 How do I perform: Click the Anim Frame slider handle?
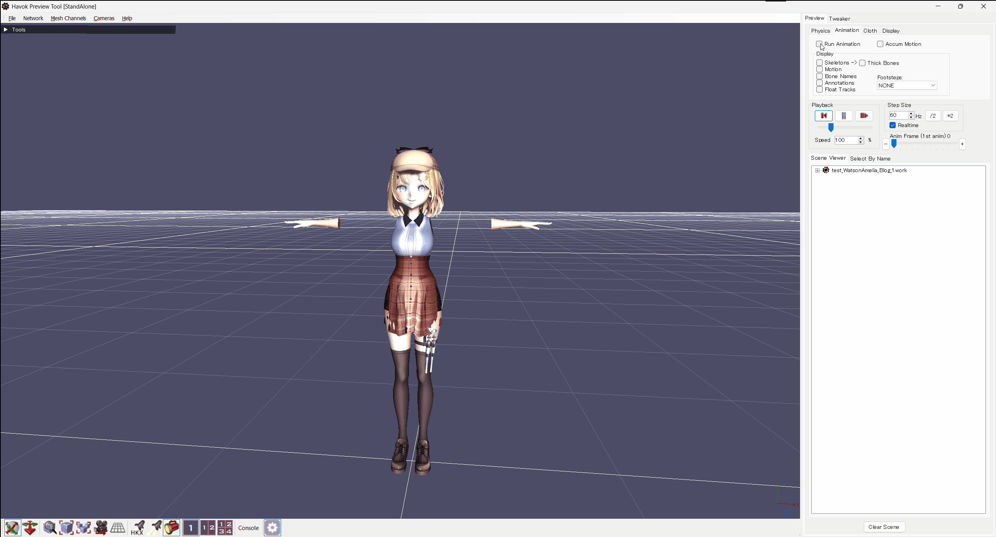pyautogui.click(x=894, y=143)
